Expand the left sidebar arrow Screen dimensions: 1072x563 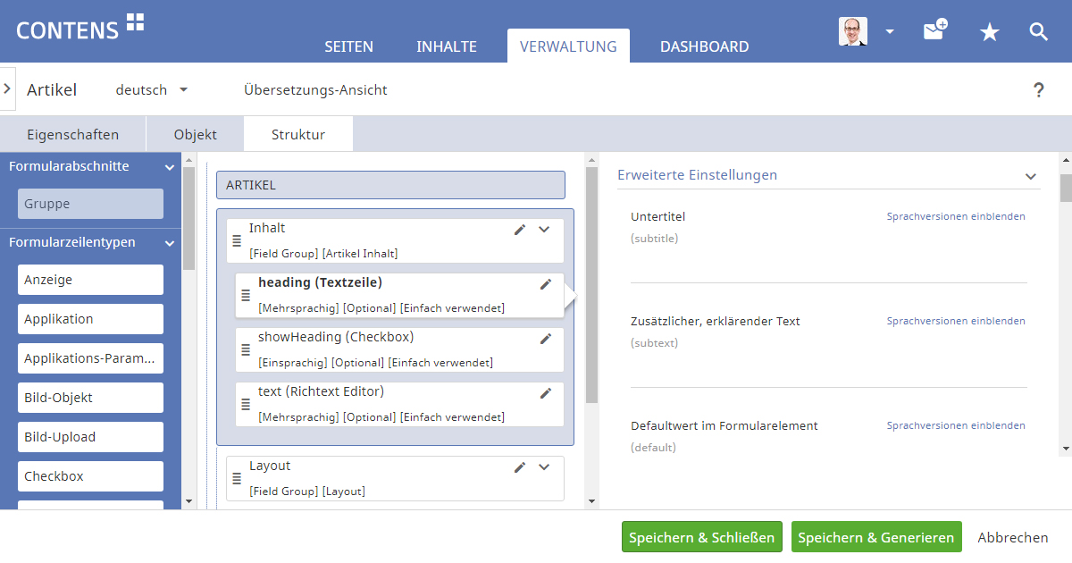(7, 88)
